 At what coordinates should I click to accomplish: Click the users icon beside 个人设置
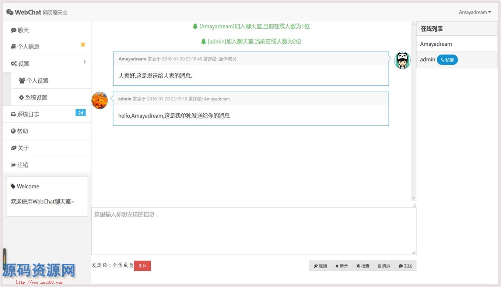[x=22, y=81]
